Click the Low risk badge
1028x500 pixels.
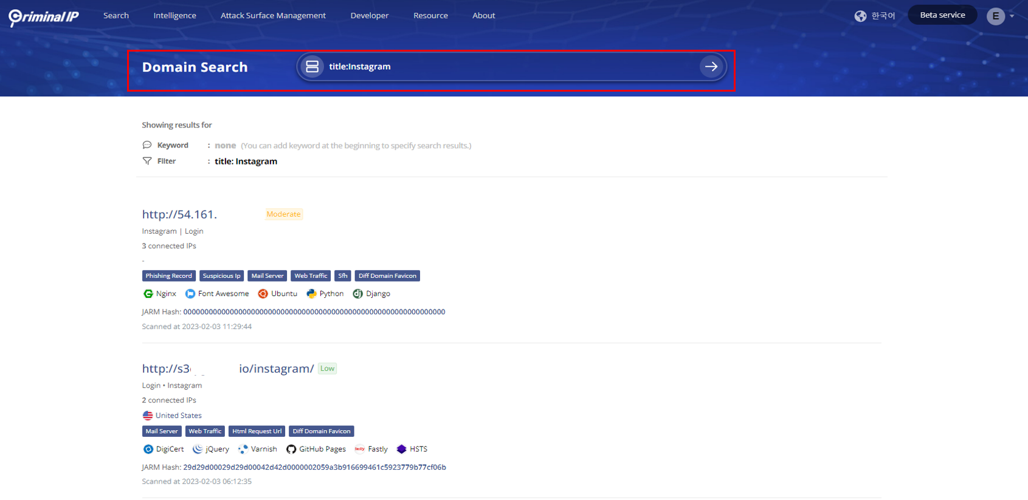coord(327,368)
